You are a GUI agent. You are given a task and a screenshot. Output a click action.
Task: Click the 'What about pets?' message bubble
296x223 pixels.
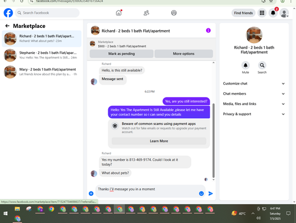pos(115,173)
